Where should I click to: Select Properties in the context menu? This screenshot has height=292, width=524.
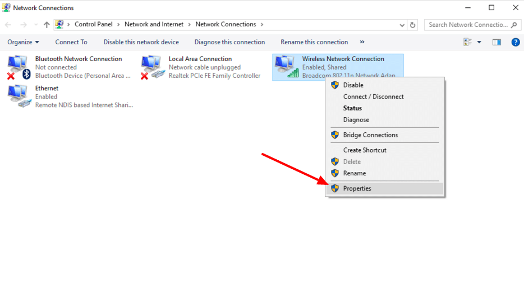pos(385,188)
